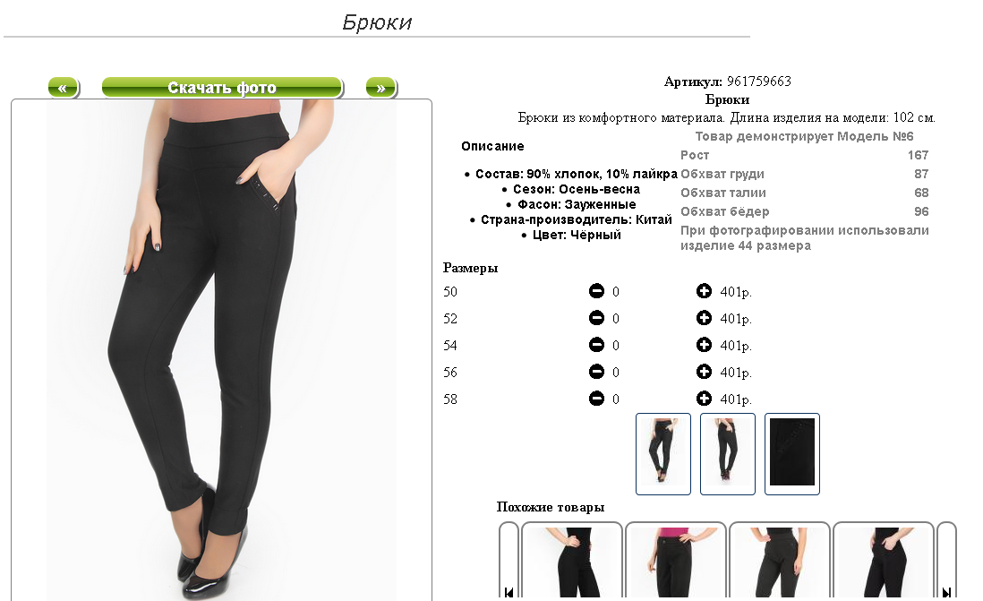983x601 pixels.
Task: Add one item of size 52
Action: pos(704,318)
